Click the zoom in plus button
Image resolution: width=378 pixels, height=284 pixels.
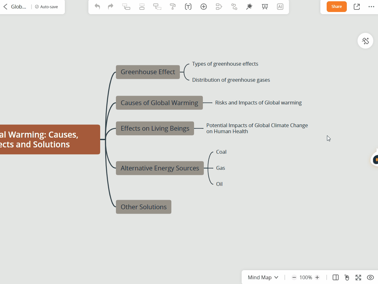click(x=317, y=277)
